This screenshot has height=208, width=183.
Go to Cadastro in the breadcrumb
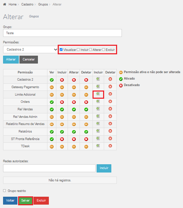[27, 4]
